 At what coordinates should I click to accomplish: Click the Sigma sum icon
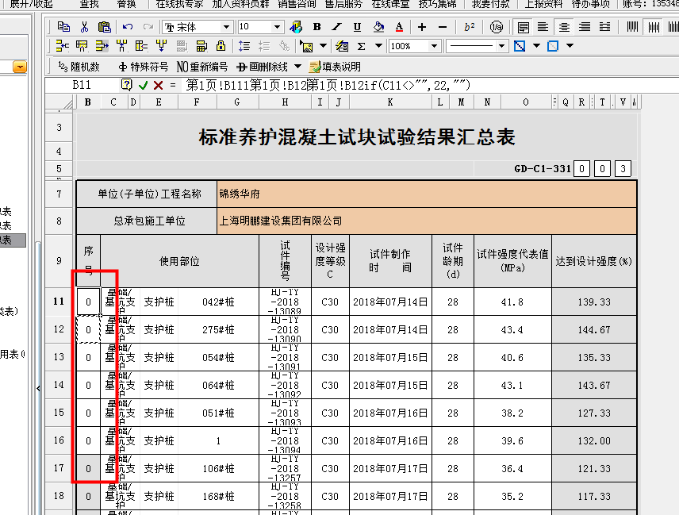362,46
